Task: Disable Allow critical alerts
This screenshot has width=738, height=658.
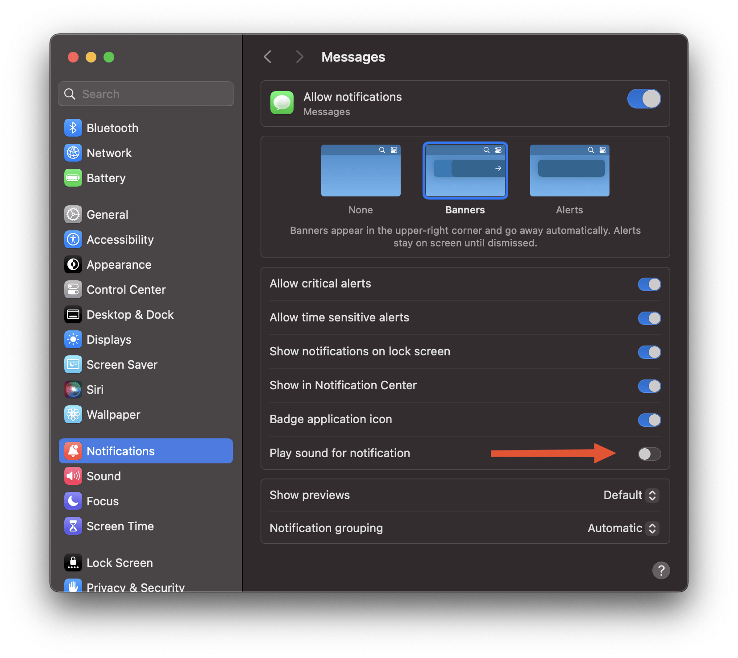Action: pos(649,284)
